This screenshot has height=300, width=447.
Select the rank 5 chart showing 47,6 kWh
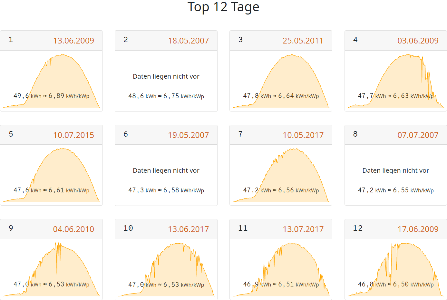point(52,175)
